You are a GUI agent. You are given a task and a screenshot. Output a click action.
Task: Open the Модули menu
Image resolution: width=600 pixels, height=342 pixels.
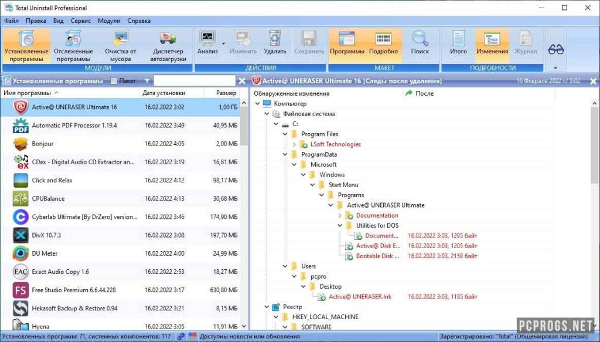pyautogui.click(x=109, y=21)
